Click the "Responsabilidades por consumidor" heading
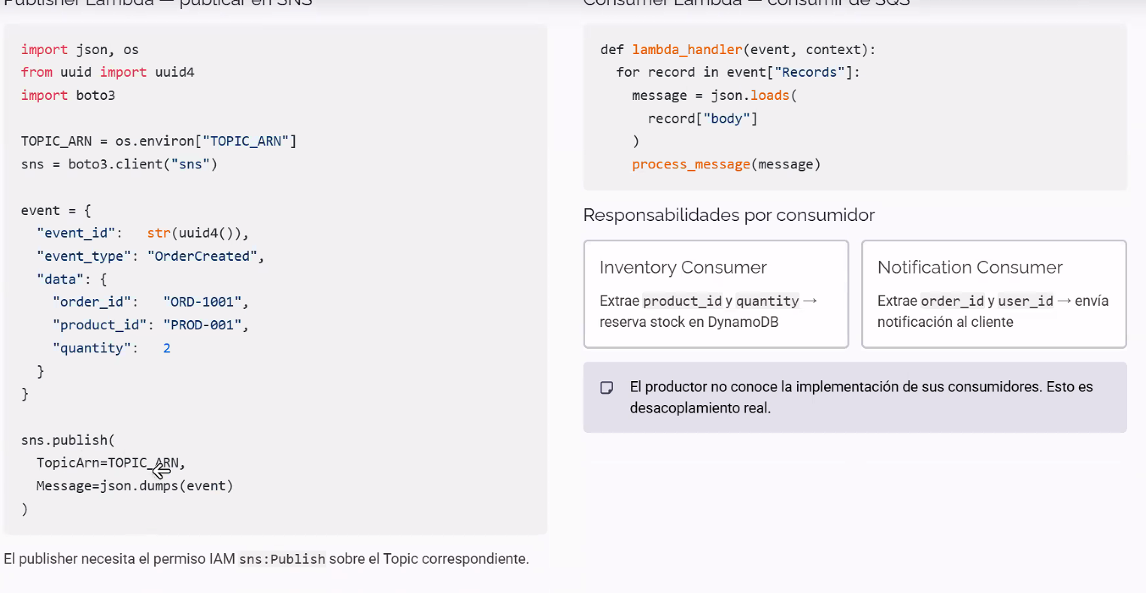1146x593 pixels. coord(729,215)
